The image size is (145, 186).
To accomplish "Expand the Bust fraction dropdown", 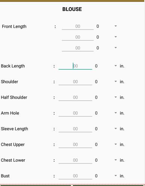I will pos(106,176).
